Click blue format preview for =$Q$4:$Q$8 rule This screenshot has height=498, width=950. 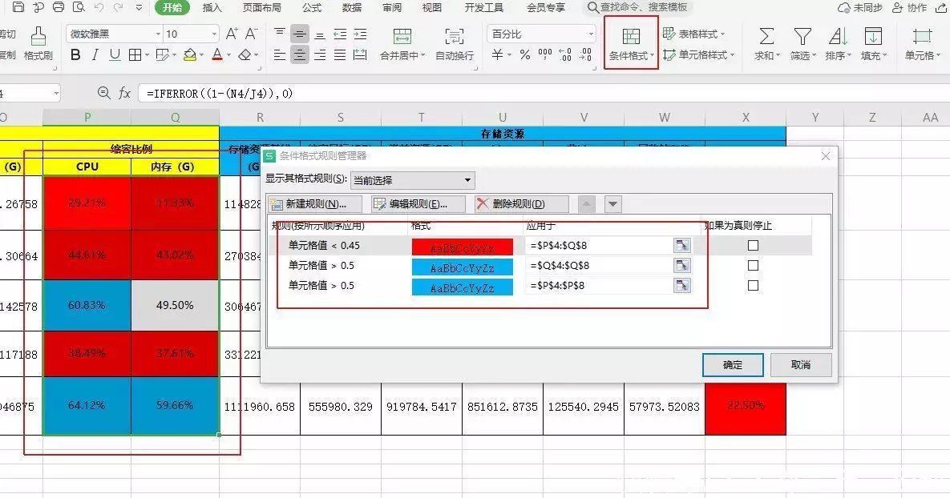[x=463, y=267]
